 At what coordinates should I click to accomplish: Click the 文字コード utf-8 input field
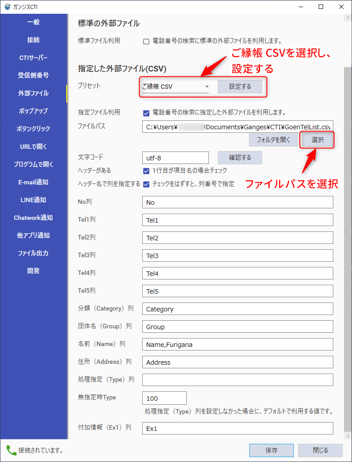[175, 158]
